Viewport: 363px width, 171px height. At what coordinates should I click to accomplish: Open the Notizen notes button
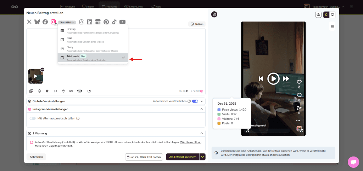[197, 24]
